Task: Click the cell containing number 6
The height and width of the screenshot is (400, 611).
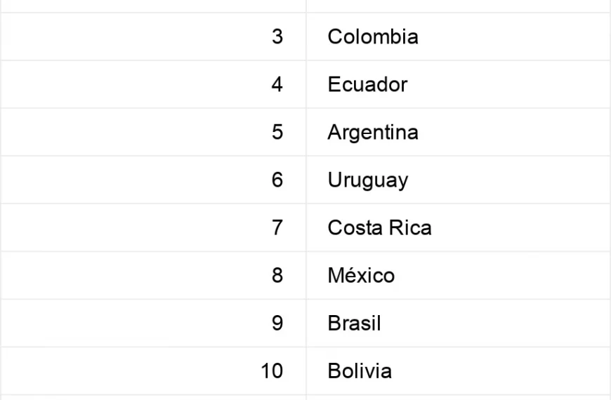Action: point(154,180)
